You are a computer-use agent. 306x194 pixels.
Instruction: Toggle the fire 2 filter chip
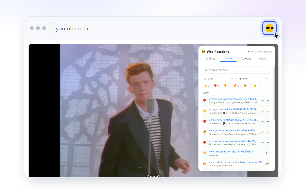[236, 86]
